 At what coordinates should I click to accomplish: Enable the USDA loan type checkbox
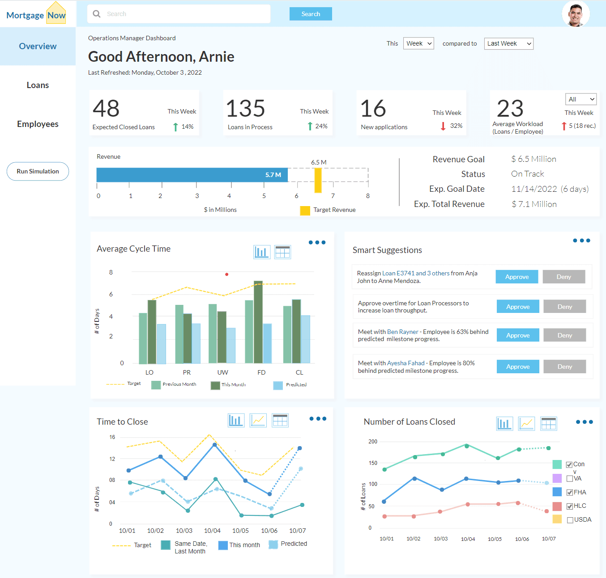coord(570,520)
